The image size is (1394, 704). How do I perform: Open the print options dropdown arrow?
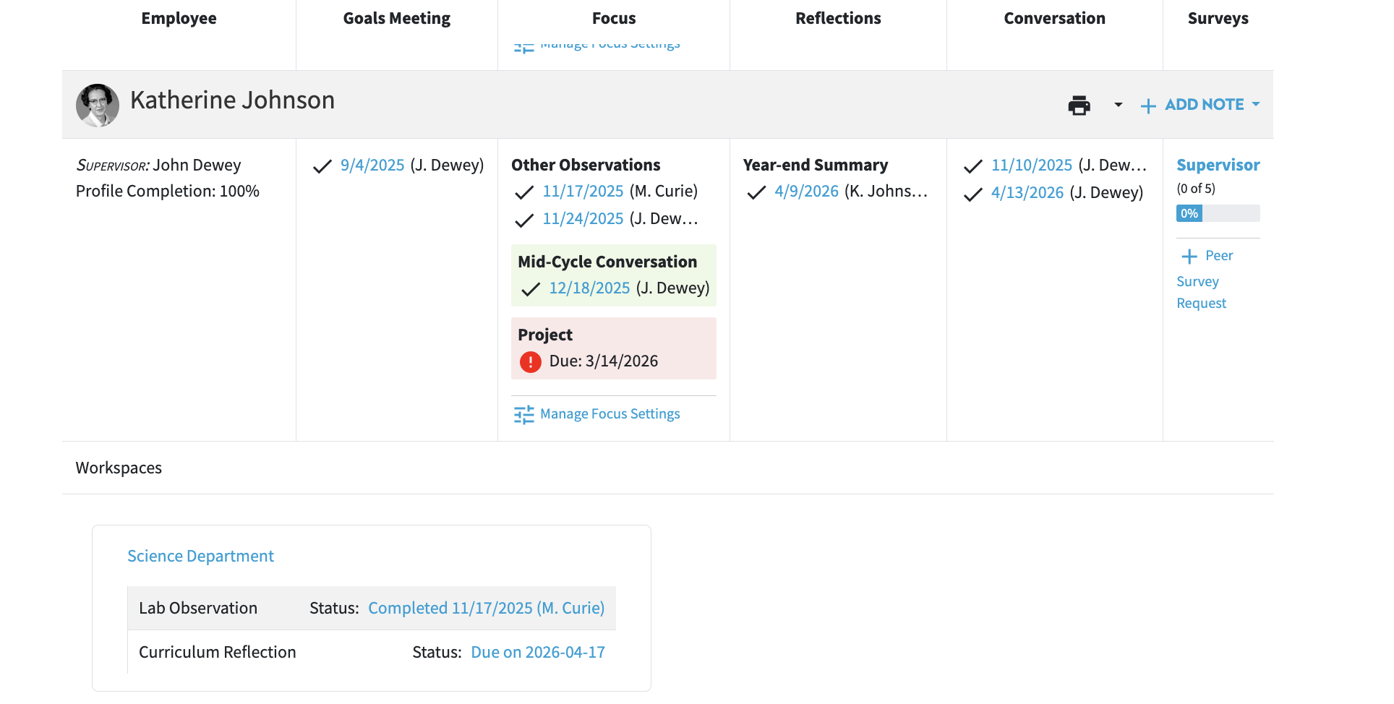tap(1119, 105)
